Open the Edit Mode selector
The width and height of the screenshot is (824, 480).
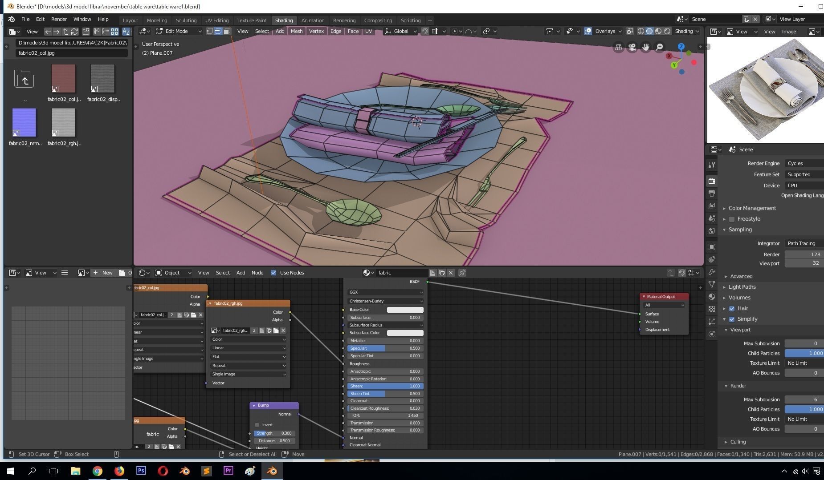[x=178, y=31]
